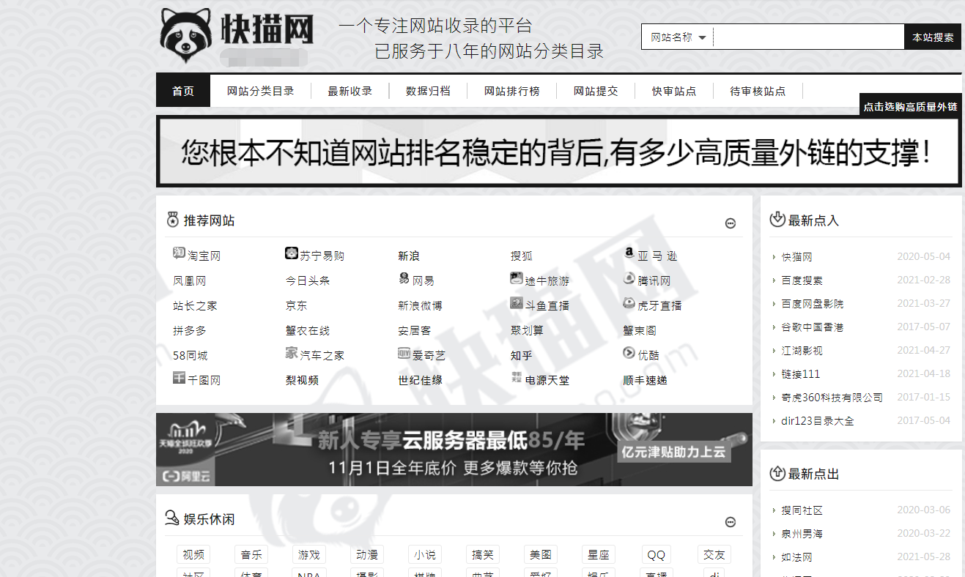This screenshot has width=965, height=577.
Task: Open the 世纪佳缘 link
Action: (x=420, y=381)
